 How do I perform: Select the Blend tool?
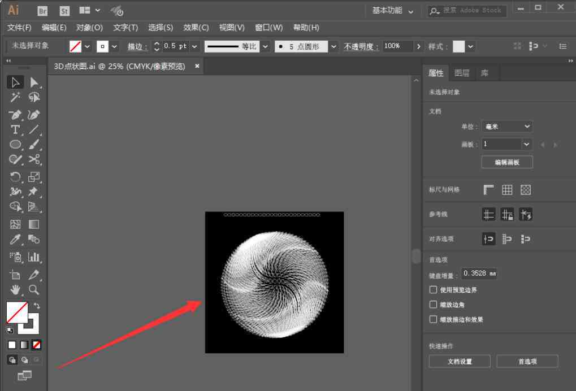[x=34, y=240]
